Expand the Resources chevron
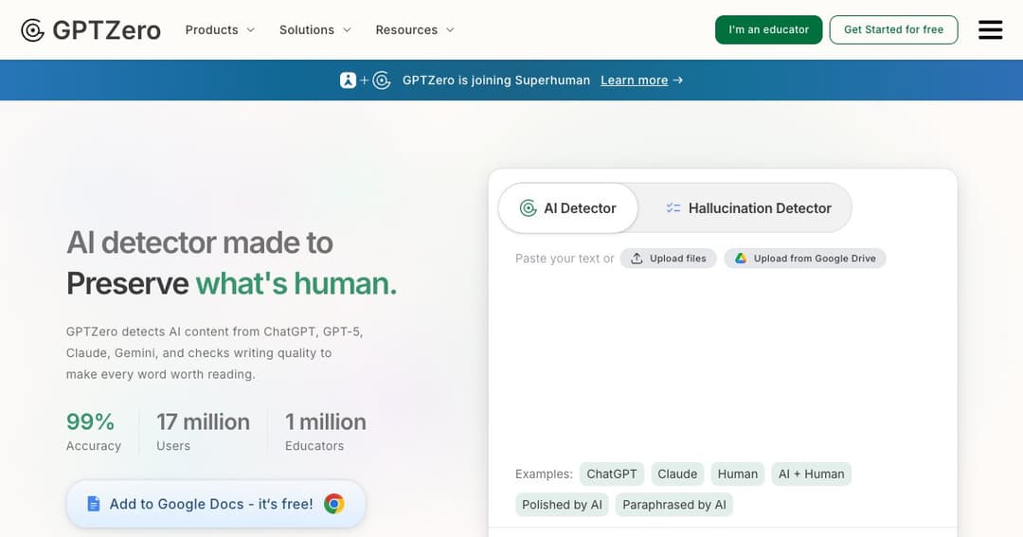The image size is (1023, 537). tap(450, 30)
